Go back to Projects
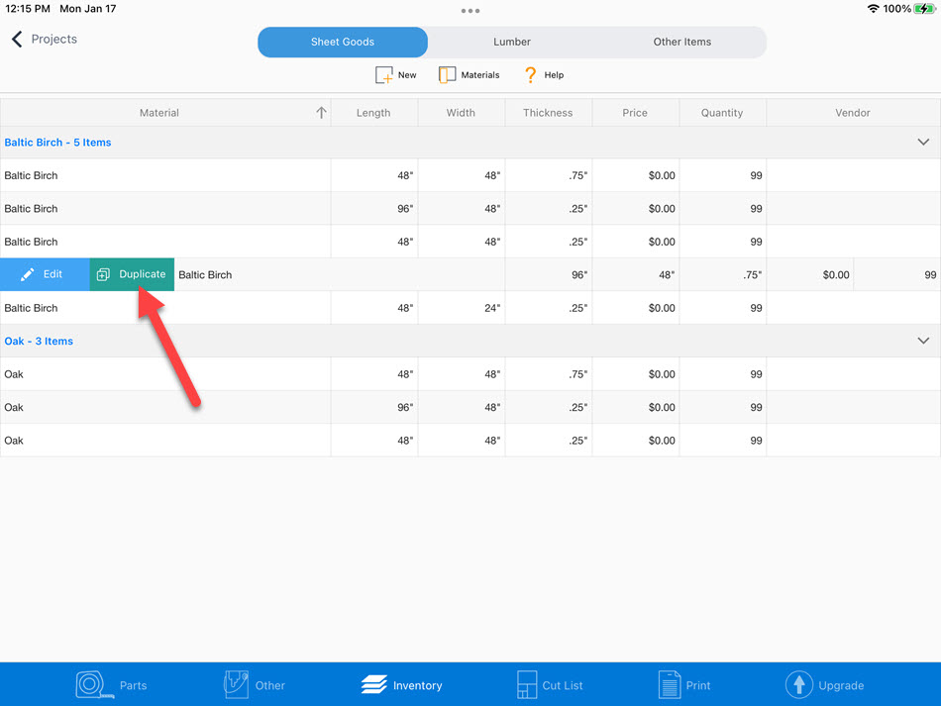The width and height of the screenshot is (941, 706). [45, 39]
